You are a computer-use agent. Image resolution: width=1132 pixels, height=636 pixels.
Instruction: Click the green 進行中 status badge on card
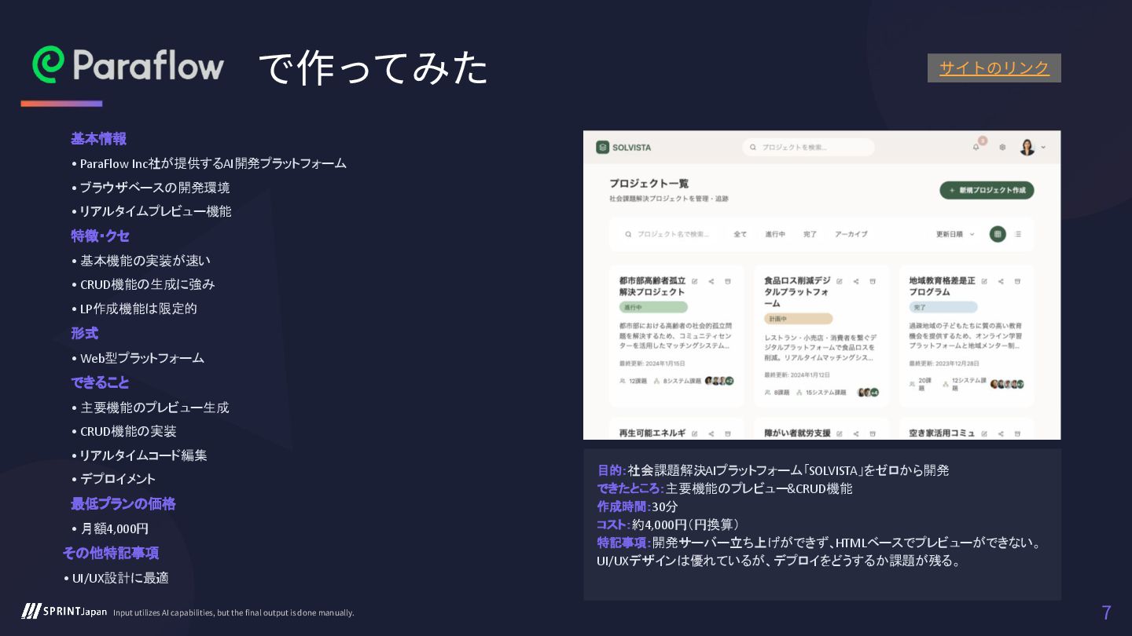pos(653,307)
